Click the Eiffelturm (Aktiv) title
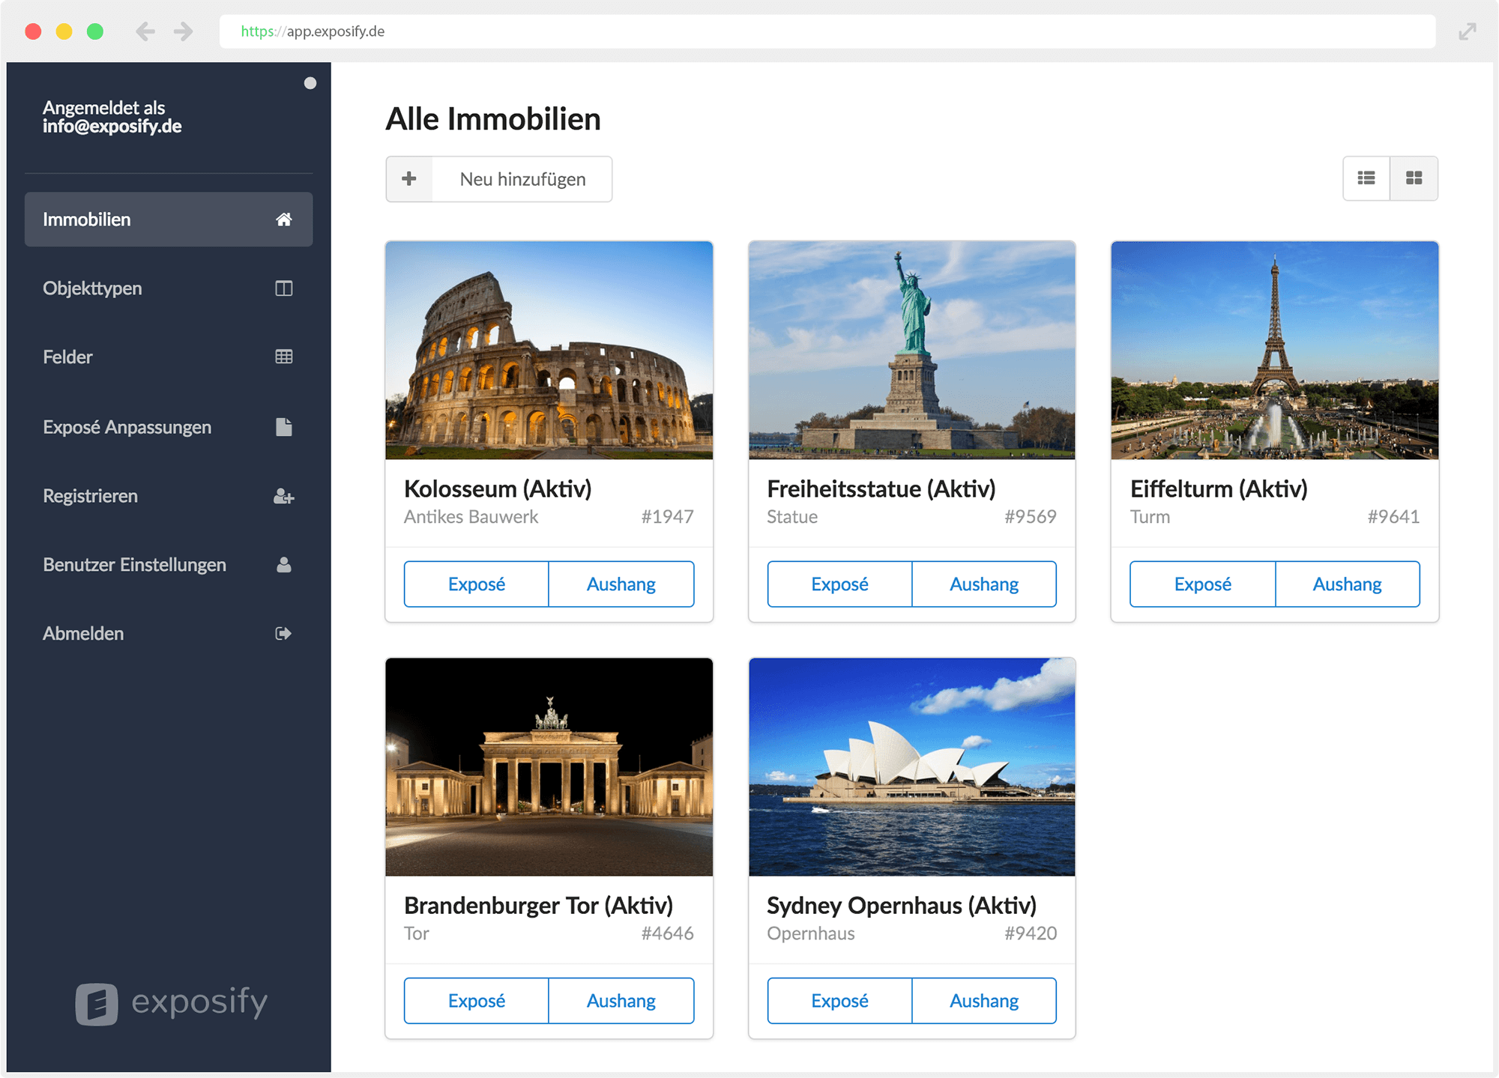This screenshot has width=1499, height=1078. 1219,489
